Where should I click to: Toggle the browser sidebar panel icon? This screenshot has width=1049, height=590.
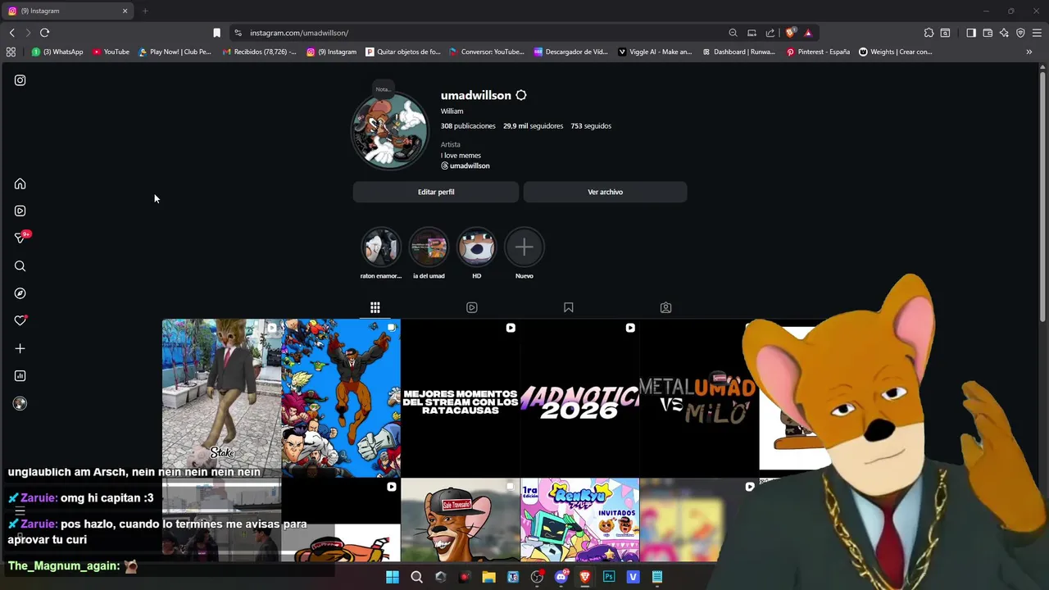(971, 33)
